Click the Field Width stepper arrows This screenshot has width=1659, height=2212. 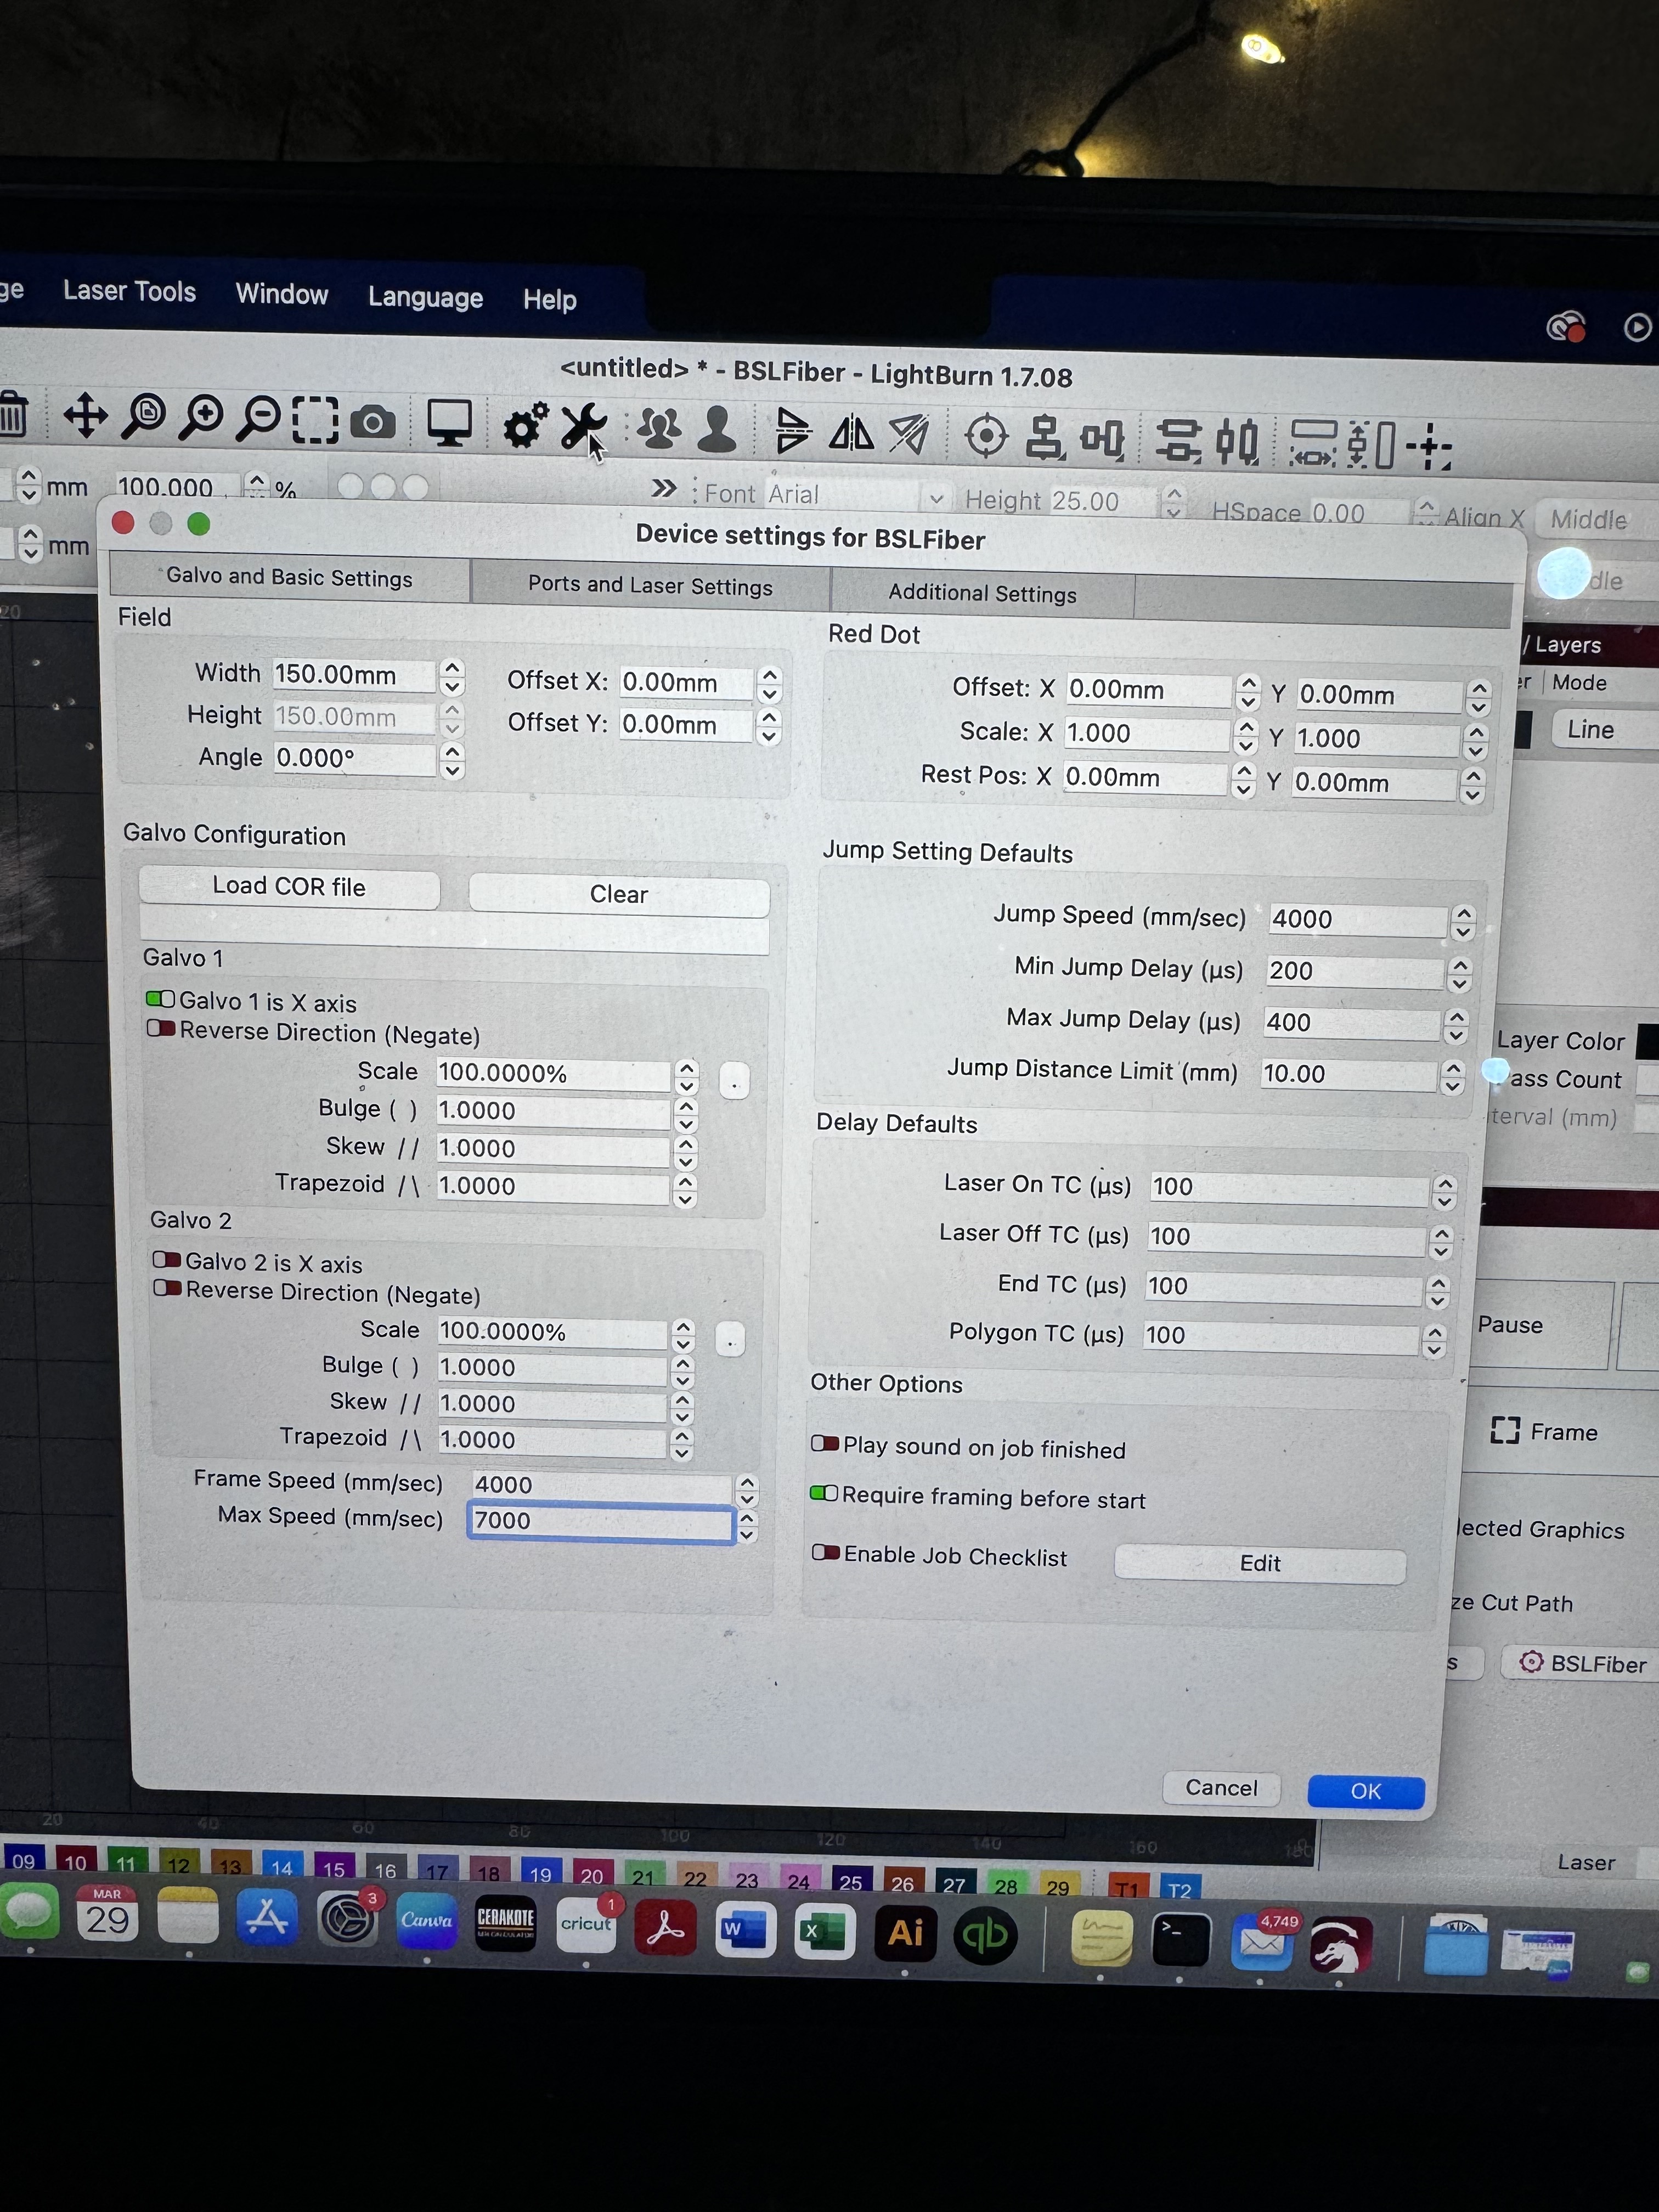[x=452, y=677]
